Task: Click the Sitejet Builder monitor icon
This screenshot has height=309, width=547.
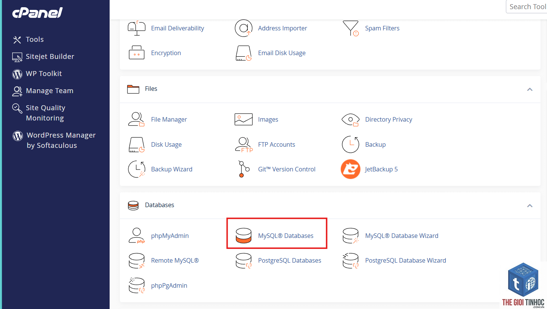Action: click(x=17, y=57)
